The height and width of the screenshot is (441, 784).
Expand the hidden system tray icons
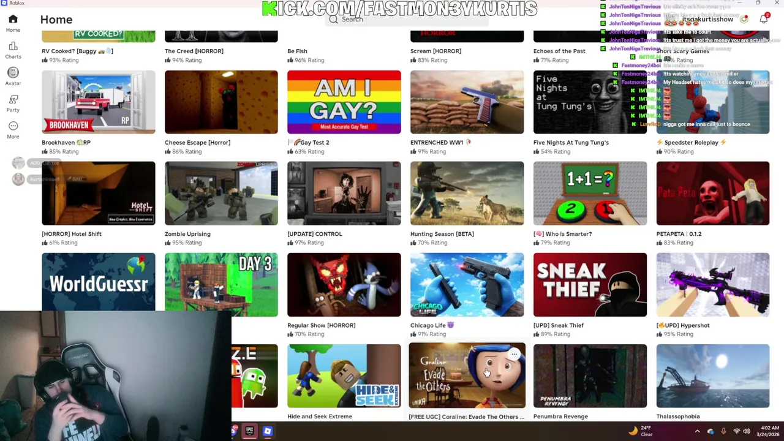pyautogui.click(x=697, y=431)
